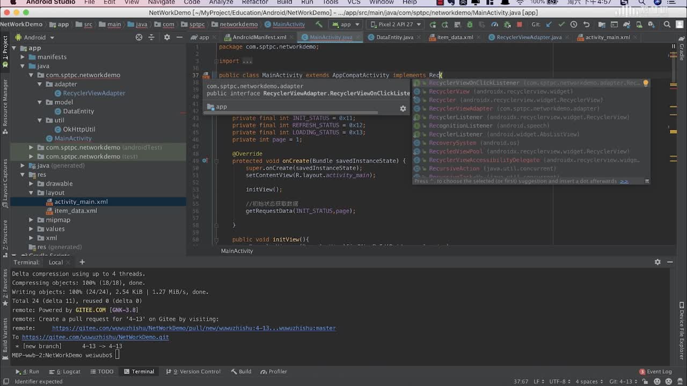
Task: Open the Build tool window
Action: 241,372
